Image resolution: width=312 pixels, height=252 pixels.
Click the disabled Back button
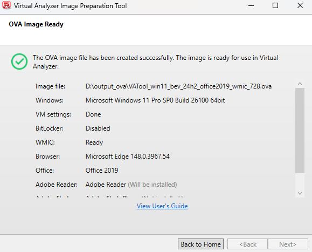click(x=248, y=244)
